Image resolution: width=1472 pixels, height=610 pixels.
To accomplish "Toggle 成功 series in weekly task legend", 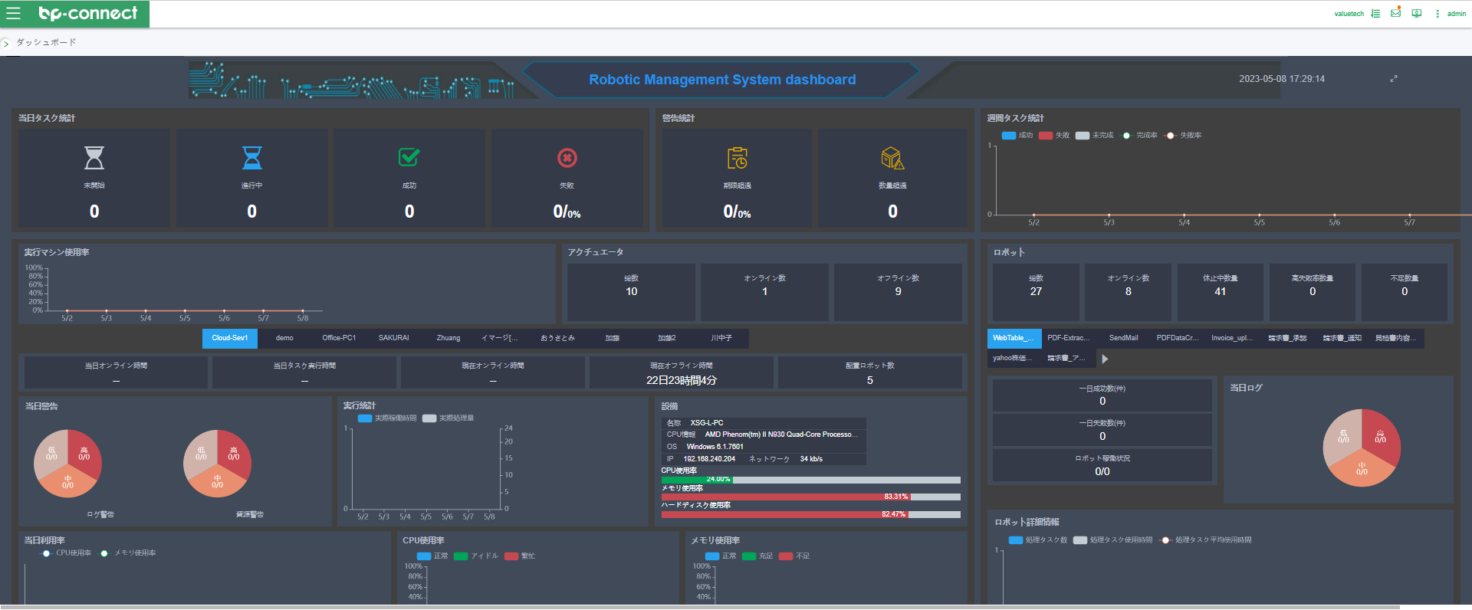I will point(1017,135).
